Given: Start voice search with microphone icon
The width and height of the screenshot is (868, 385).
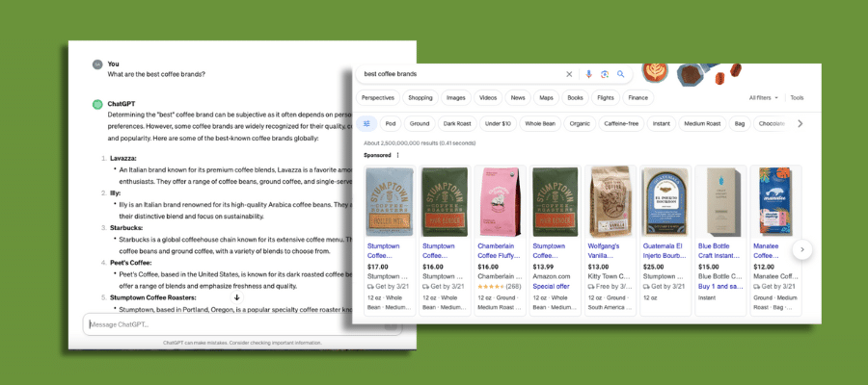Looking at the screenshot, I should (x=588, y=74).
